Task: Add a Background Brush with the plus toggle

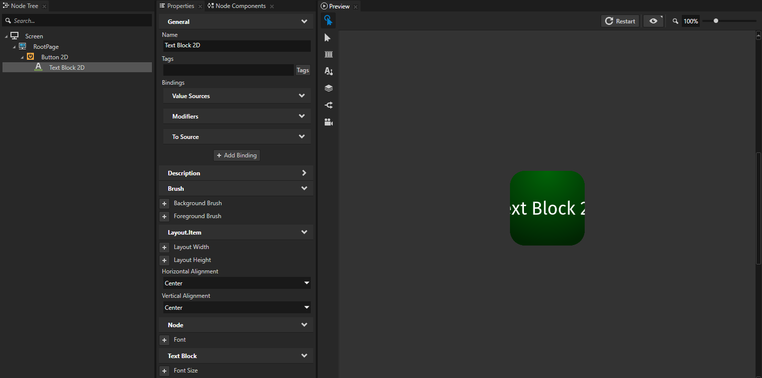Action: 164,203
